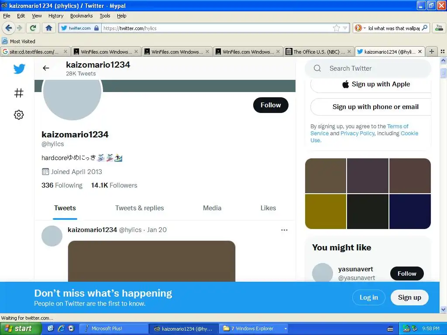Close the kaizomario1234 Twitter tab

[x=420, y=51]
